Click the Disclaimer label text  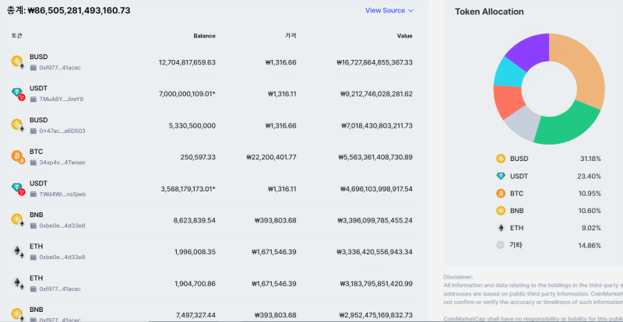tap(459, 277)
